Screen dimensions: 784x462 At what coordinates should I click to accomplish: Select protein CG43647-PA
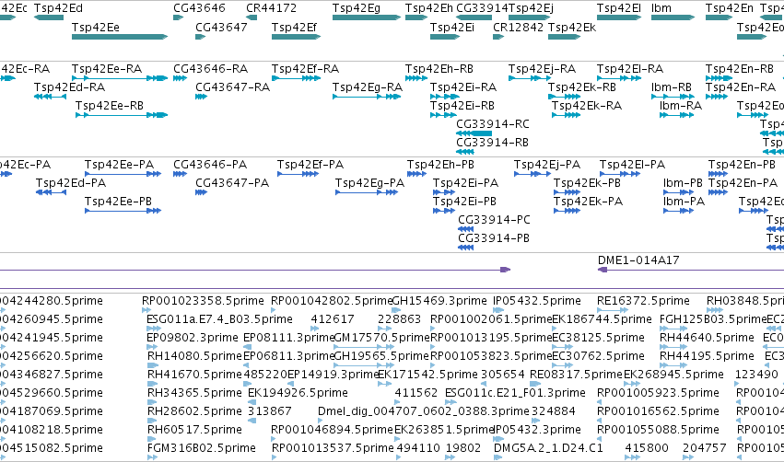pos(232,183)
